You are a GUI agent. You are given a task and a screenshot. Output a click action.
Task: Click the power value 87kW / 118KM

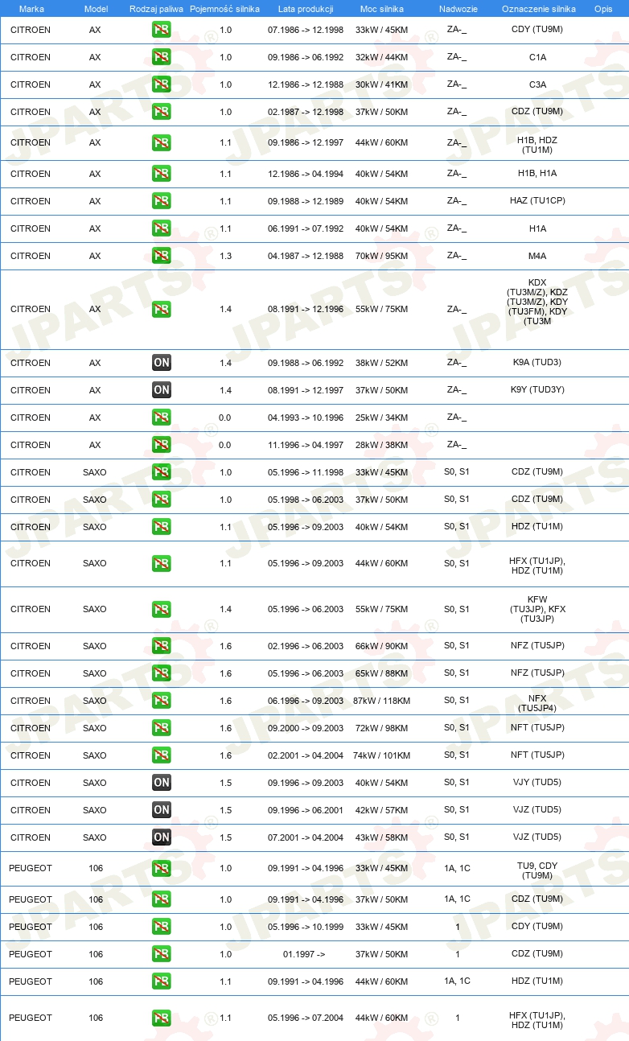coord(382,702)
